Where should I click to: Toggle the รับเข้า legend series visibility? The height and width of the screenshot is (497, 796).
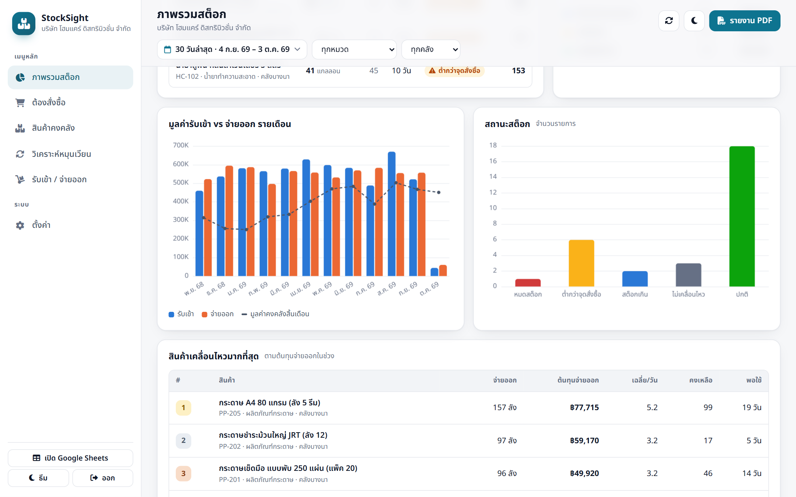pyautogui.click(x=181, y=314)
